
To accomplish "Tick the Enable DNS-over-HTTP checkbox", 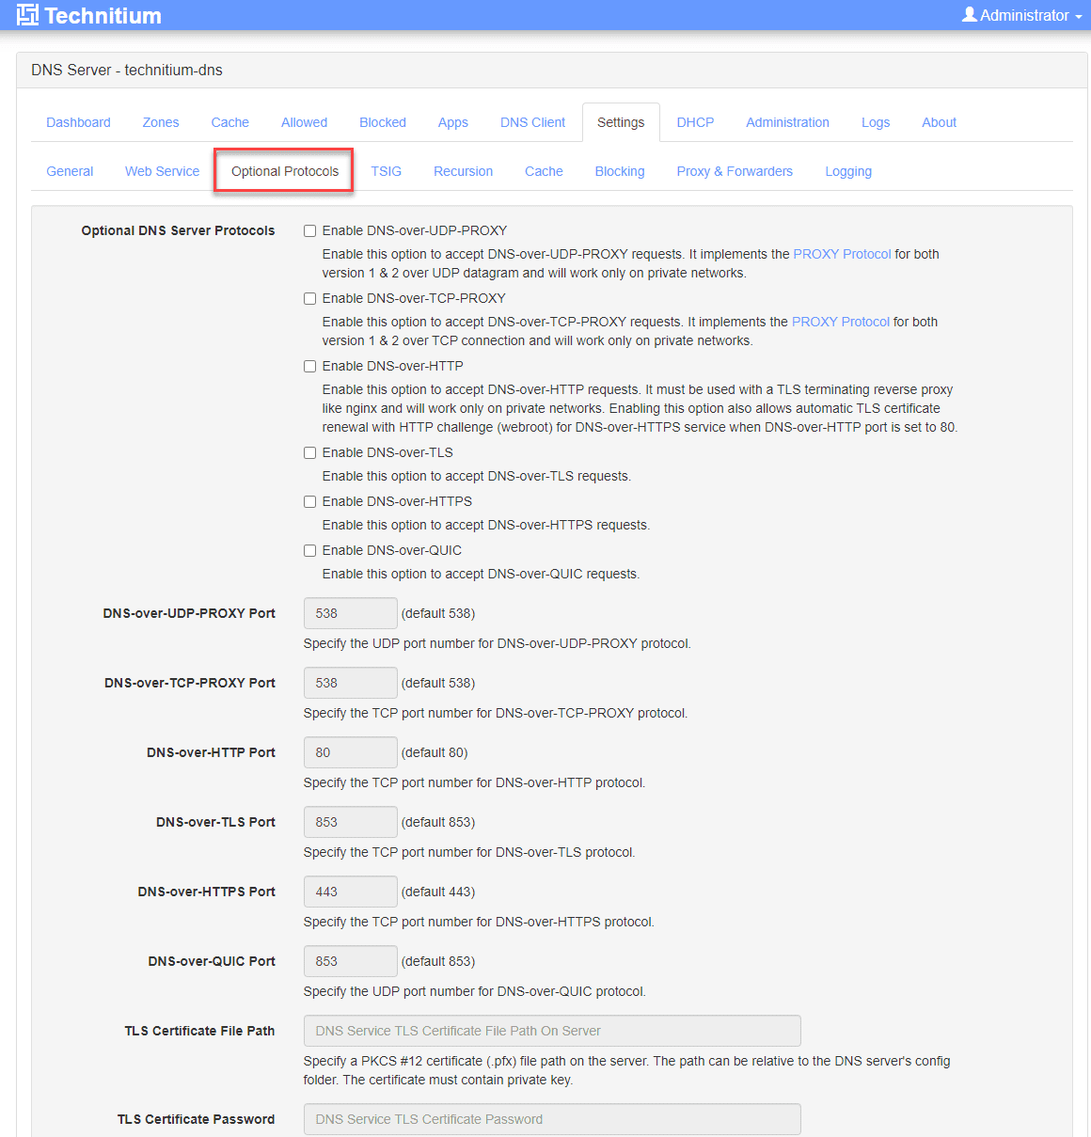I will click(x=309, y=367).
